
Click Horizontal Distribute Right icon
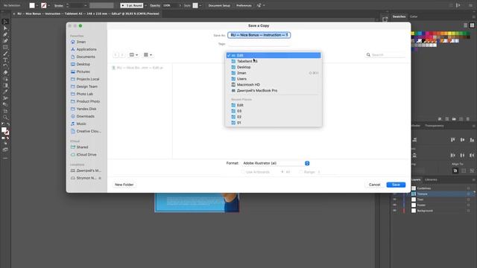[472, 156]
